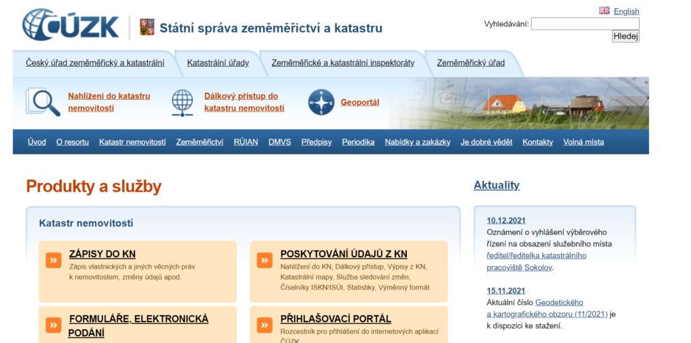Open Předpisy menu item
The image size is (691, 343).
[316, 142]
